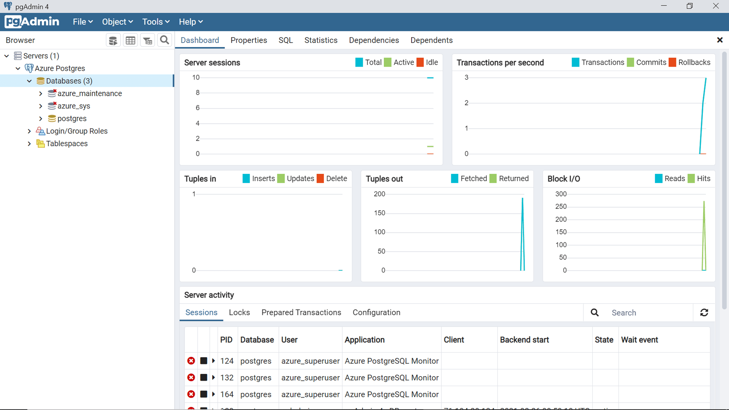Screen dimensions: 729x410
Task: Click the Query Tool icon in Browser toolbar
Action: pyautogui.click(x=113, y=40)
